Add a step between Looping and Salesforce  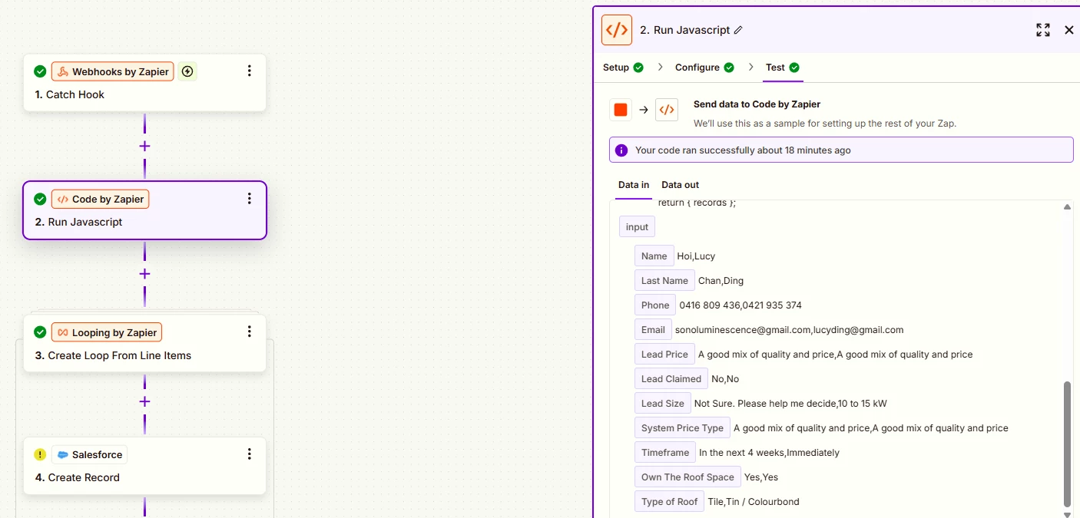(x=144, y=401)
